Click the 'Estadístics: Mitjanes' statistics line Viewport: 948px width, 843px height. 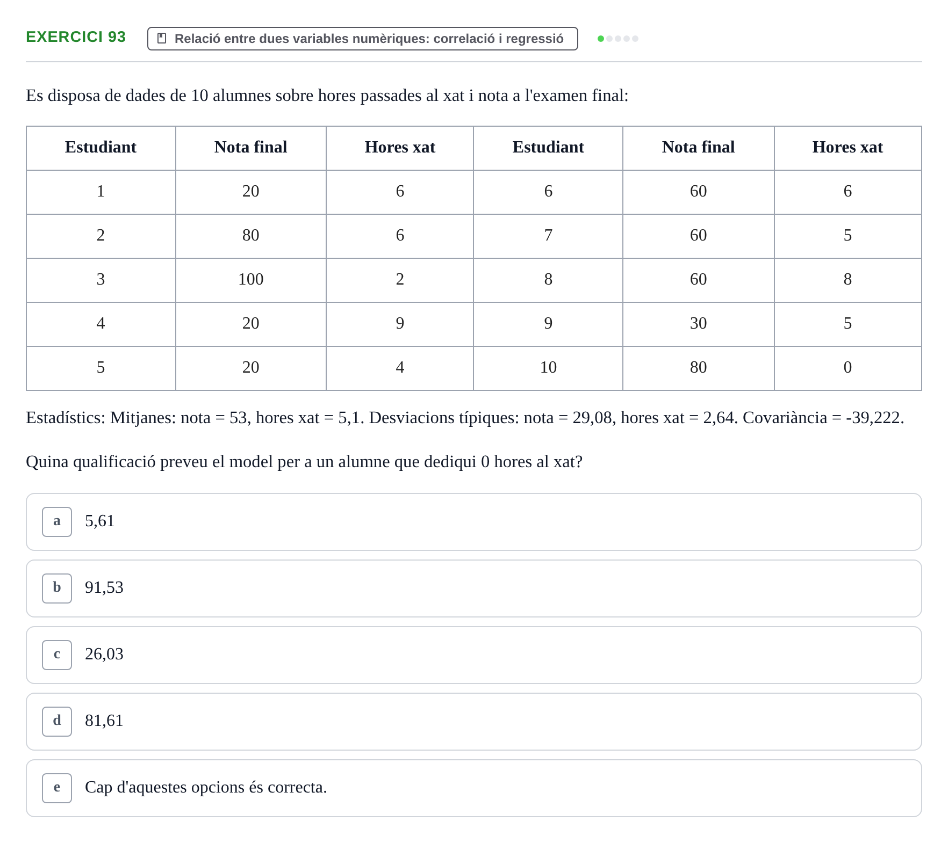tap(465, 418)
